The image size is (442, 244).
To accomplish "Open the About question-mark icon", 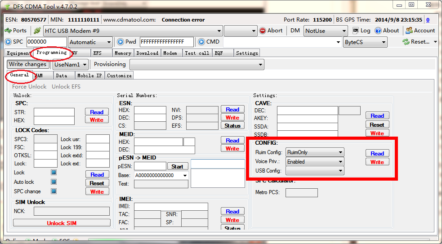I will 378,31.
